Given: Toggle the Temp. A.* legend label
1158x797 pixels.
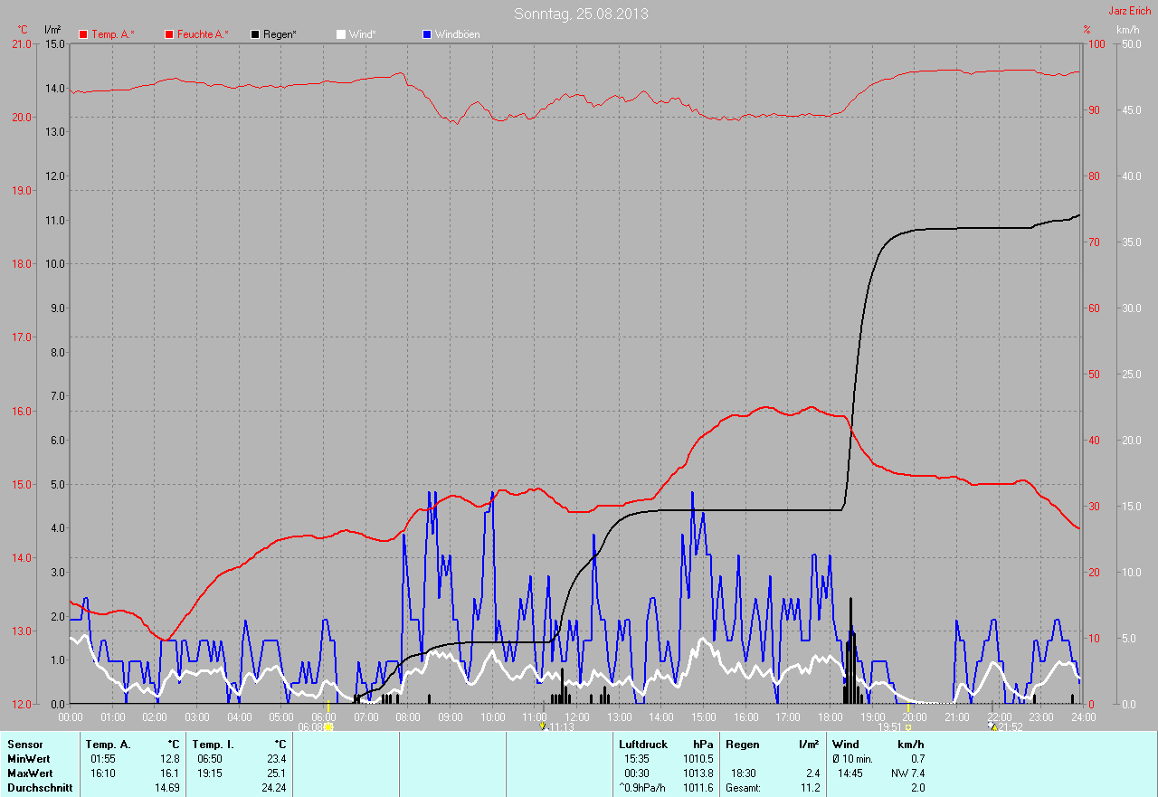Looking at the screenshot, I should pos(113,34).
